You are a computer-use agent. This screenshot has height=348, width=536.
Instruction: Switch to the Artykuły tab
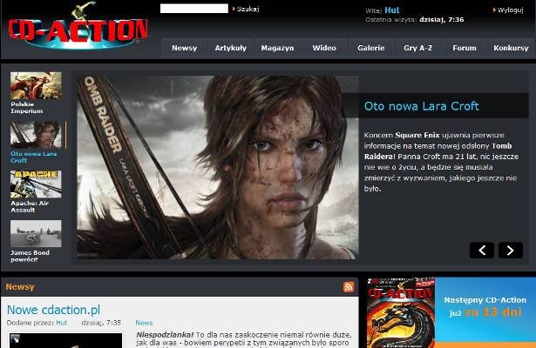tap(231, 48)
